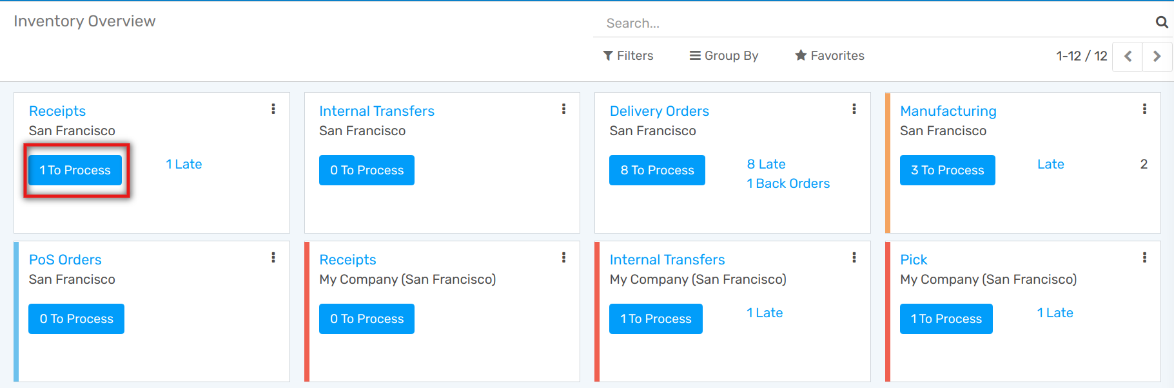Viewport: 1174px width, 388px height.
Task: Open kebab menu on San Francisco Internal Transfers card
Action: (x=563, y=109)
